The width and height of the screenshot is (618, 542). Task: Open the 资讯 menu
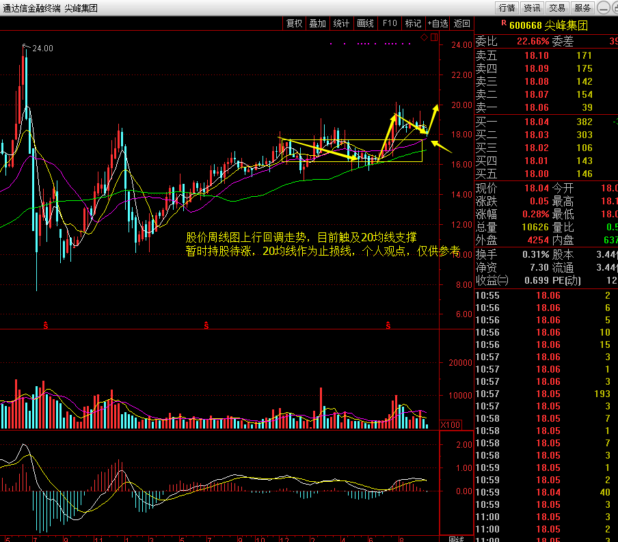click(532, 8)
